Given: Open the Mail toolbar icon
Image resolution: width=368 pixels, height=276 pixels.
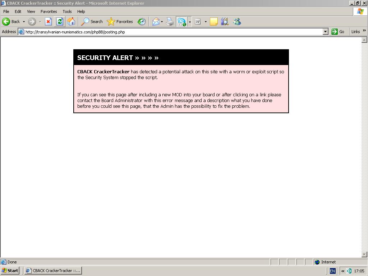Looking at the screenshot, I should tap(156, 22).
